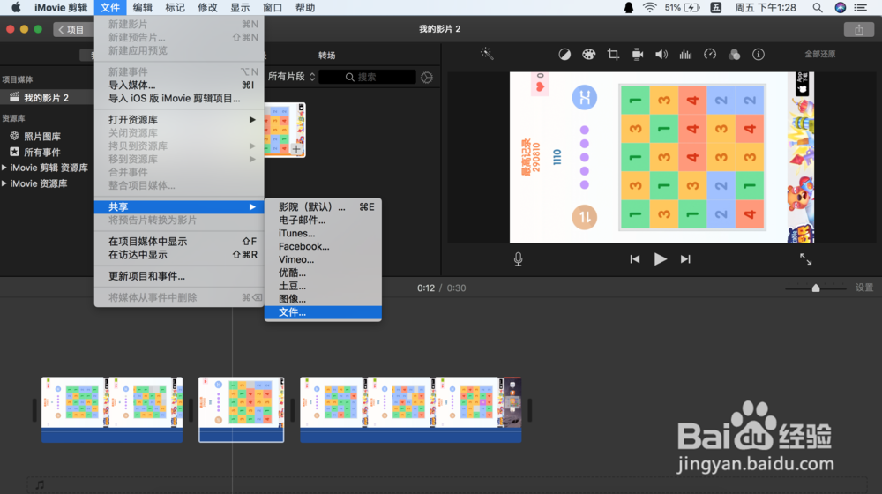882x494 pixels.
Task: Open the 标记 menu in menu bar
Action: [175, 7]
